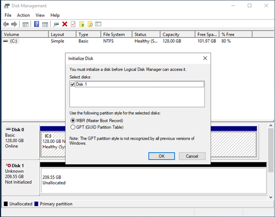
Task: Click the folder with green arrow icon
Action: 82,24
